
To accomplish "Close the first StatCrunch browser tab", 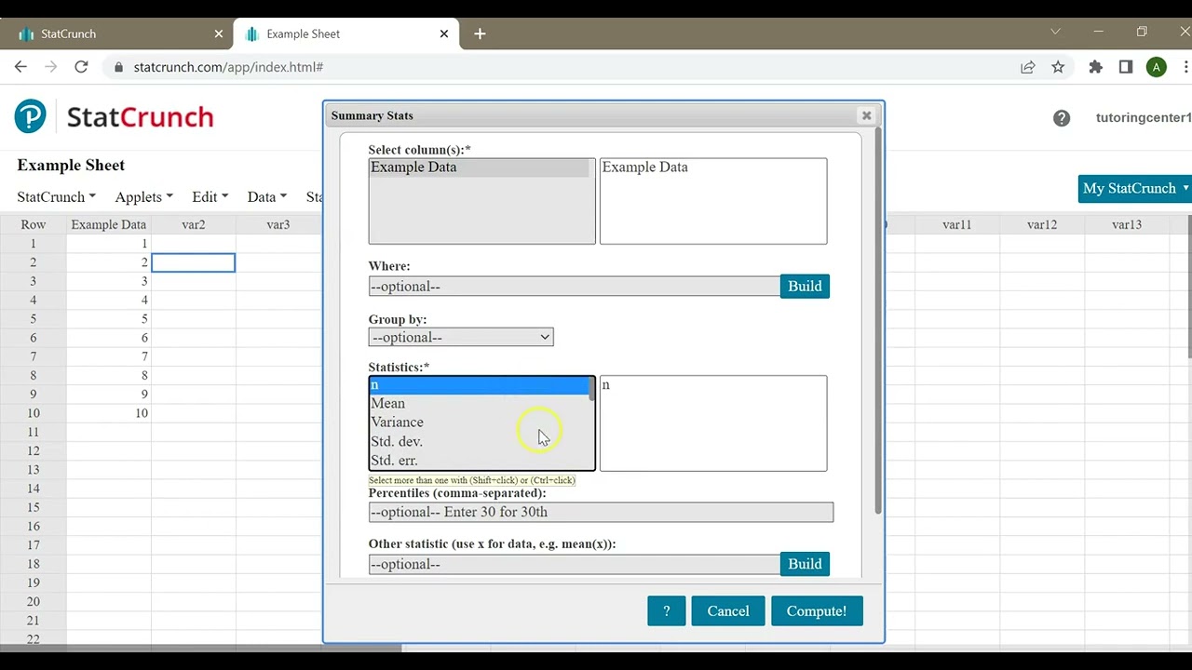I will pos(219,33).
